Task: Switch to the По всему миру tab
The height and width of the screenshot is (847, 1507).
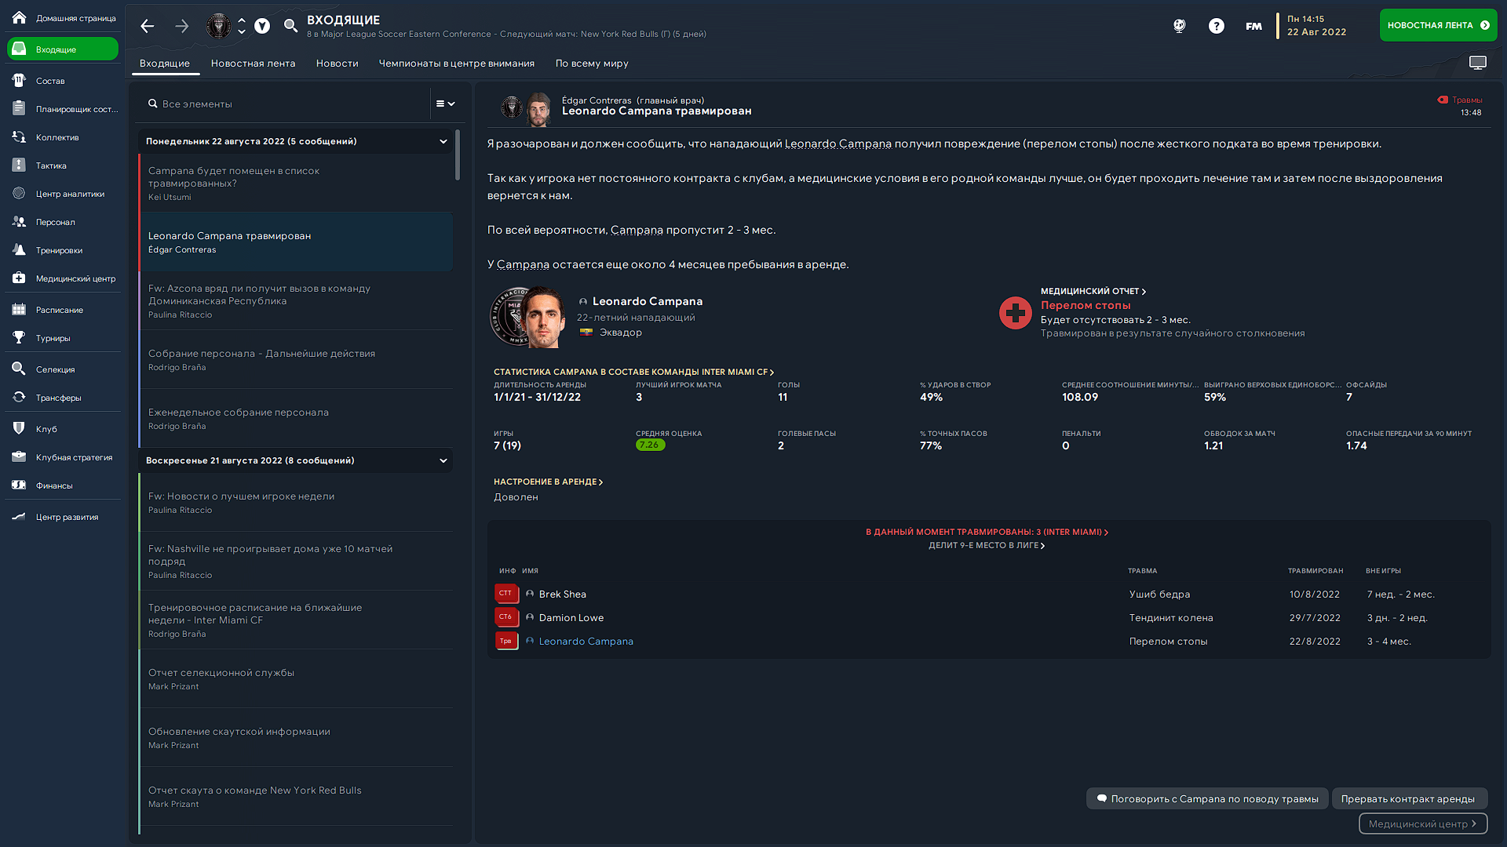Action: coord(592,64)
